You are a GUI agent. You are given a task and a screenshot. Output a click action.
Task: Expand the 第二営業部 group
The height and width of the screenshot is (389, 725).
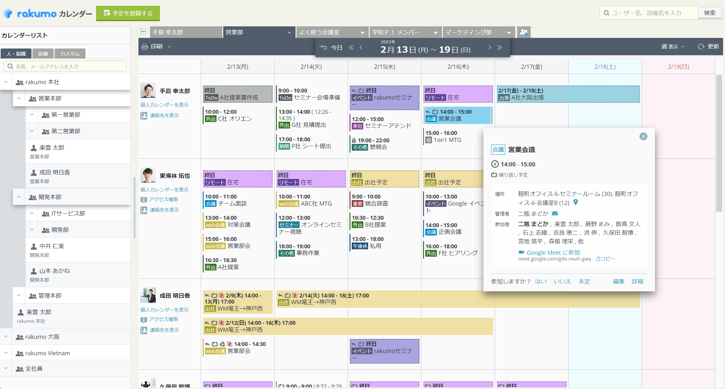click(x=32, y=131)
